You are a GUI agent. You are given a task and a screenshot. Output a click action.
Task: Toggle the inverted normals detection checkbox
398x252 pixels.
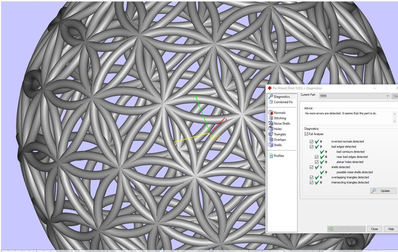coord(311,141)
